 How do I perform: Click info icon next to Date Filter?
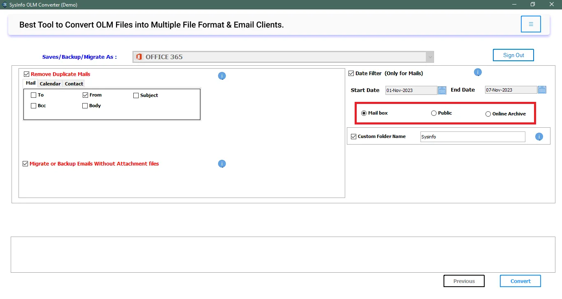coord(478,73)
